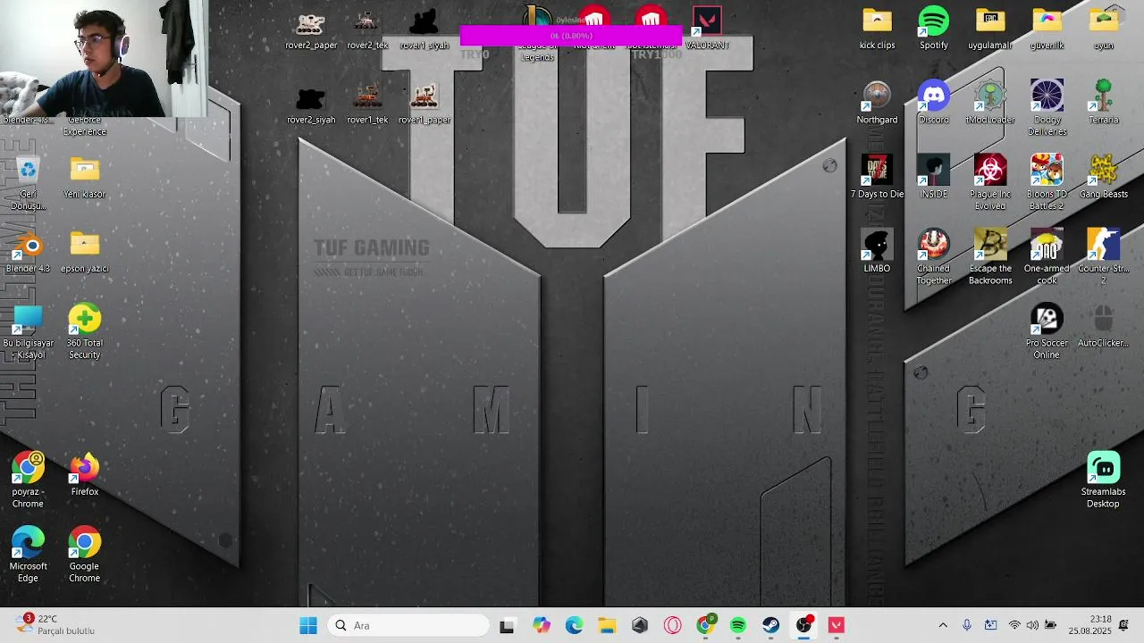Switch to Steam in the taskbar

pos(770,625)
